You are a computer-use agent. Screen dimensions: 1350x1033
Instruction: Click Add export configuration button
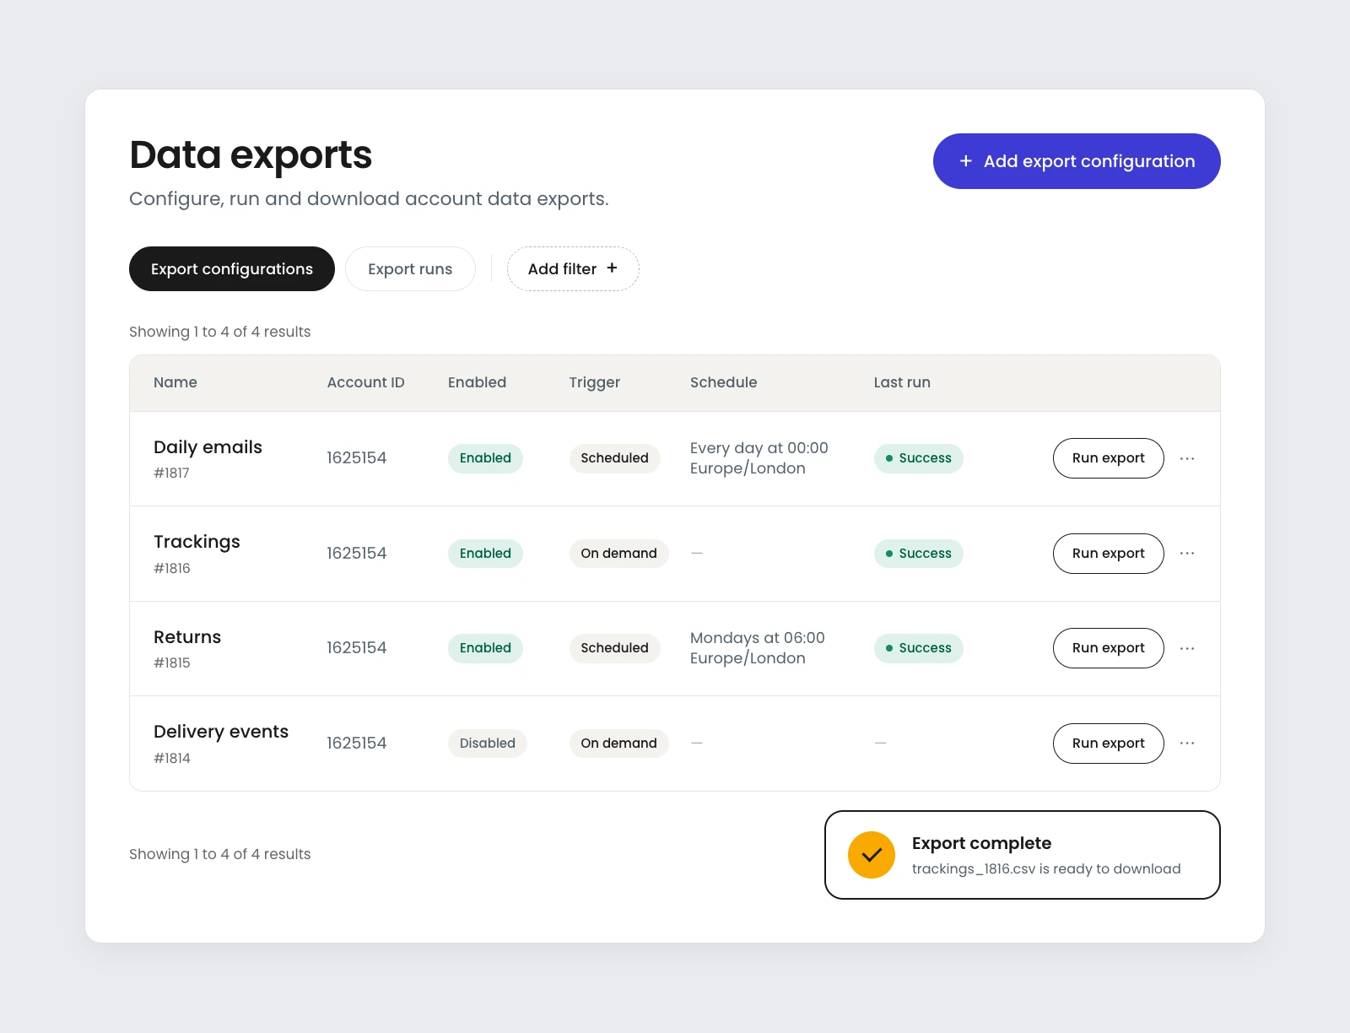coord(1077,161)
